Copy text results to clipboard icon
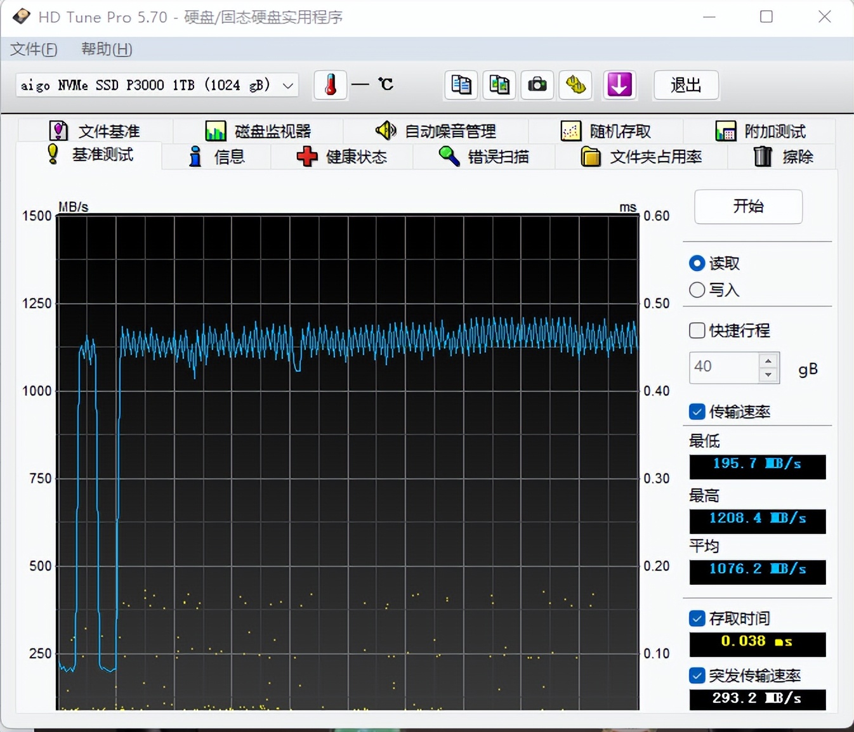Viewport: 854px width, 732px height. (x=461, y=85)
